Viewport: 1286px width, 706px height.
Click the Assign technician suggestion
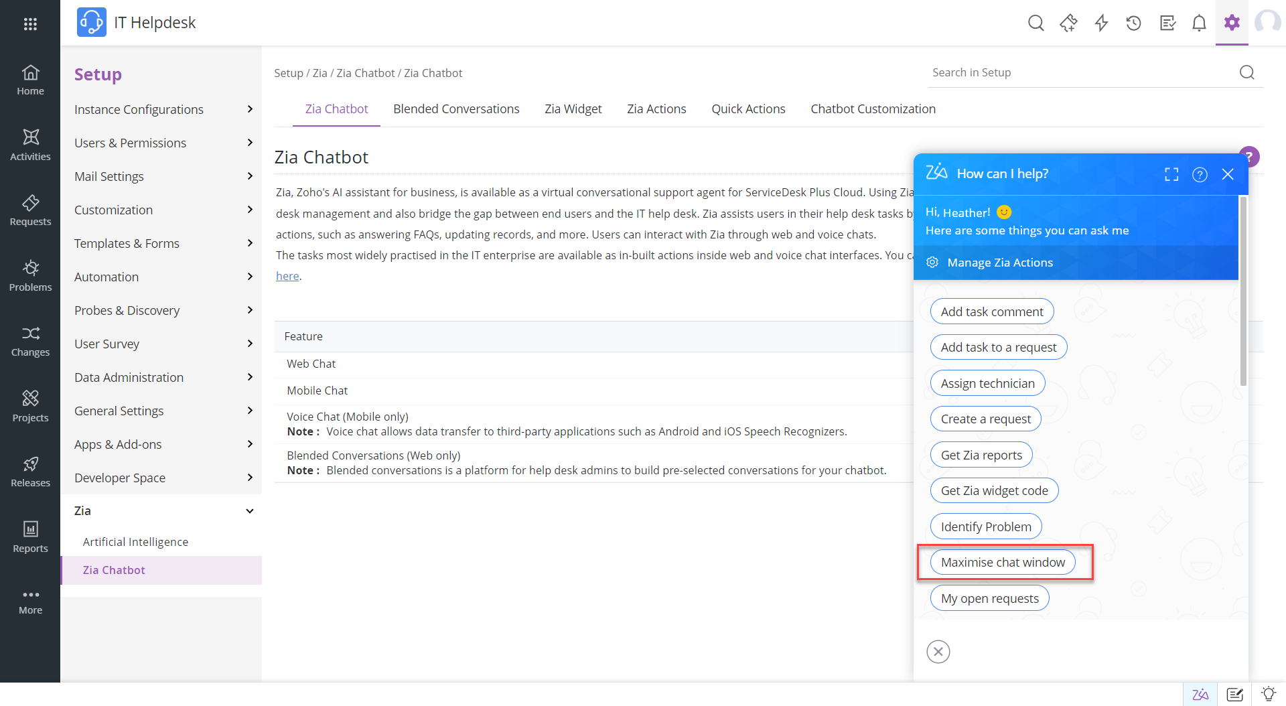(x=988, y=383)
